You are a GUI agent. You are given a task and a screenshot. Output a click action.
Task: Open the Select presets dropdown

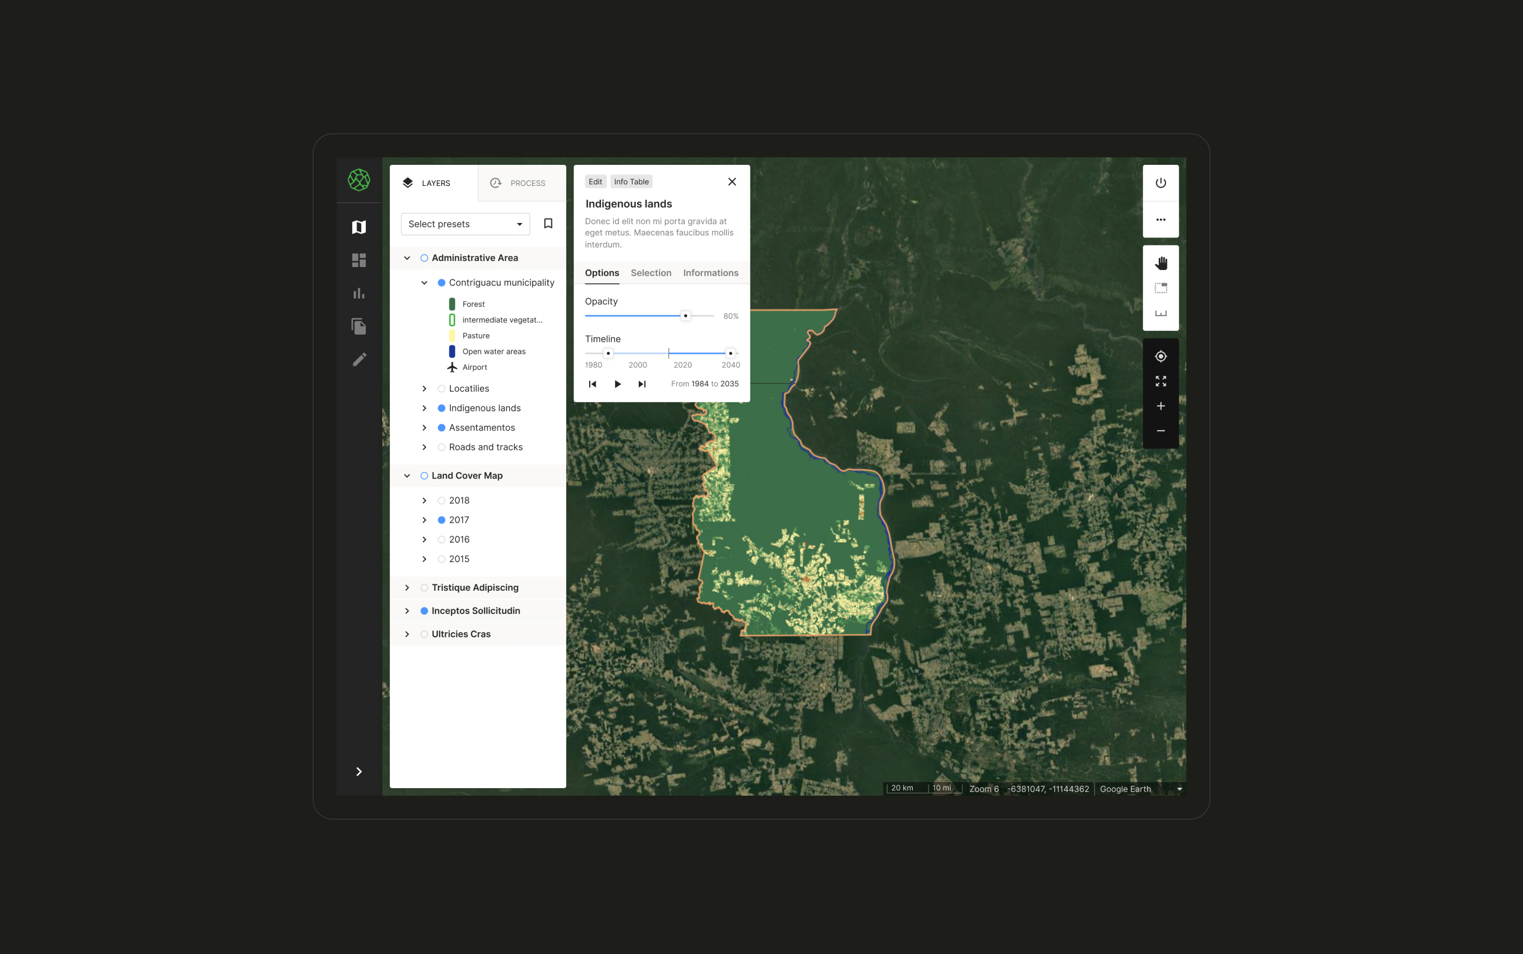click(x=464, y=224)
